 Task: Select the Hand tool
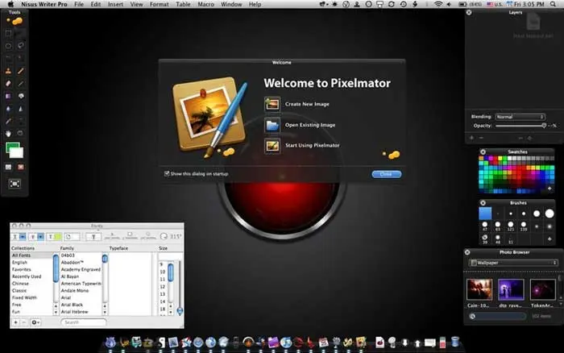[8, 134]
